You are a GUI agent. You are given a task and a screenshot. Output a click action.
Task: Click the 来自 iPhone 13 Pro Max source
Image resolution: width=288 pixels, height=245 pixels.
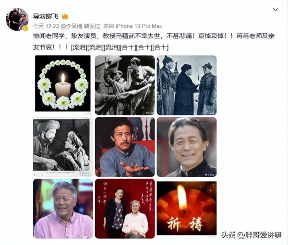132,26
